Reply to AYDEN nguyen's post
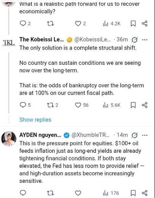155x198 pixels. [x=23, y=193]
